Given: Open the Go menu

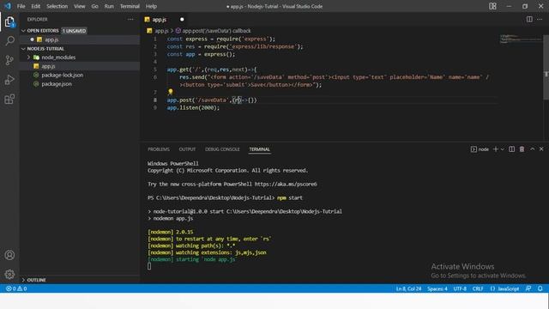Looking at the screenshot, I should pos(94,6).
